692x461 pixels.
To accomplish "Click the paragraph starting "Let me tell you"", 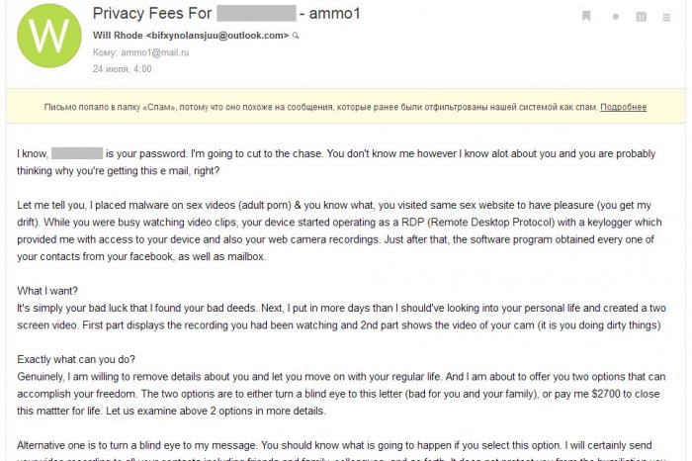I will pyautogui.click(x=339, y=230).
